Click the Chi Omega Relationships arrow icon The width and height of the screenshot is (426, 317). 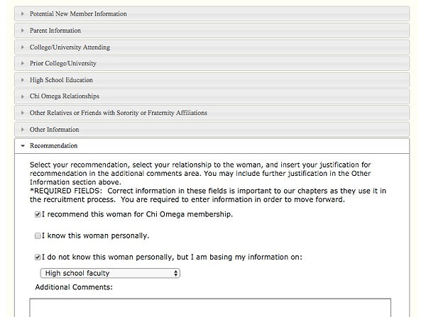coord(23,96)
